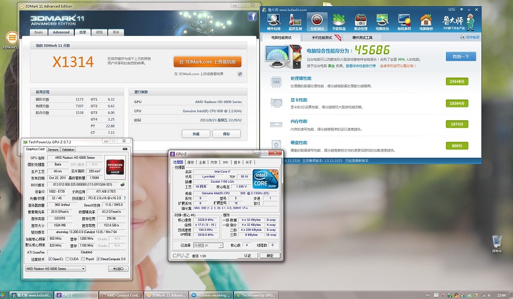
Task: Switch to GPU-Z Validation tab
Action: coord(68,149)
